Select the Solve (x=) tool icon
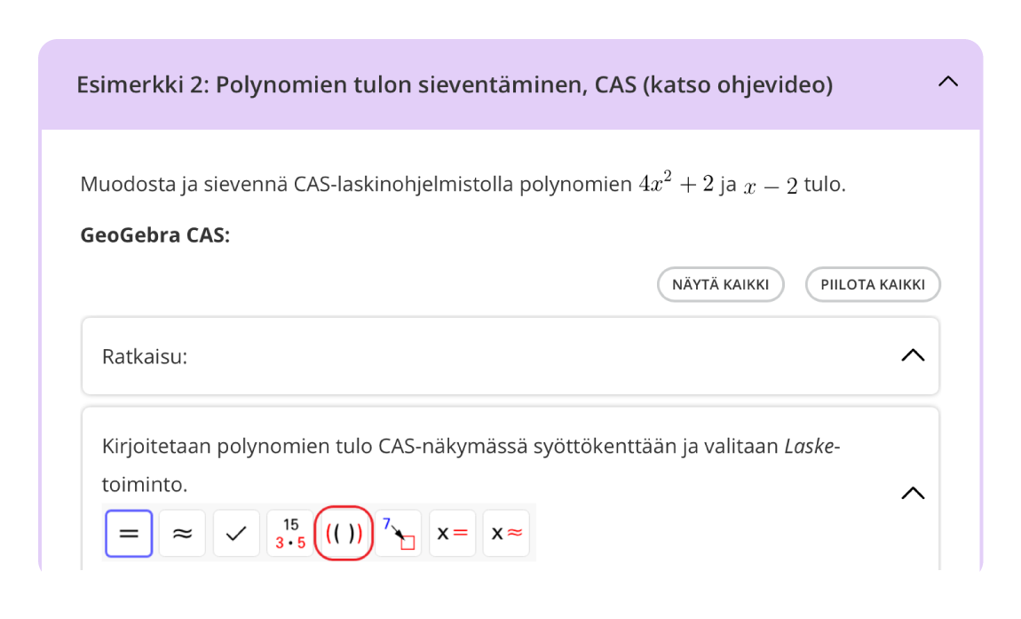This screenshot has height=619, width=1021. (x=452, y=534)
